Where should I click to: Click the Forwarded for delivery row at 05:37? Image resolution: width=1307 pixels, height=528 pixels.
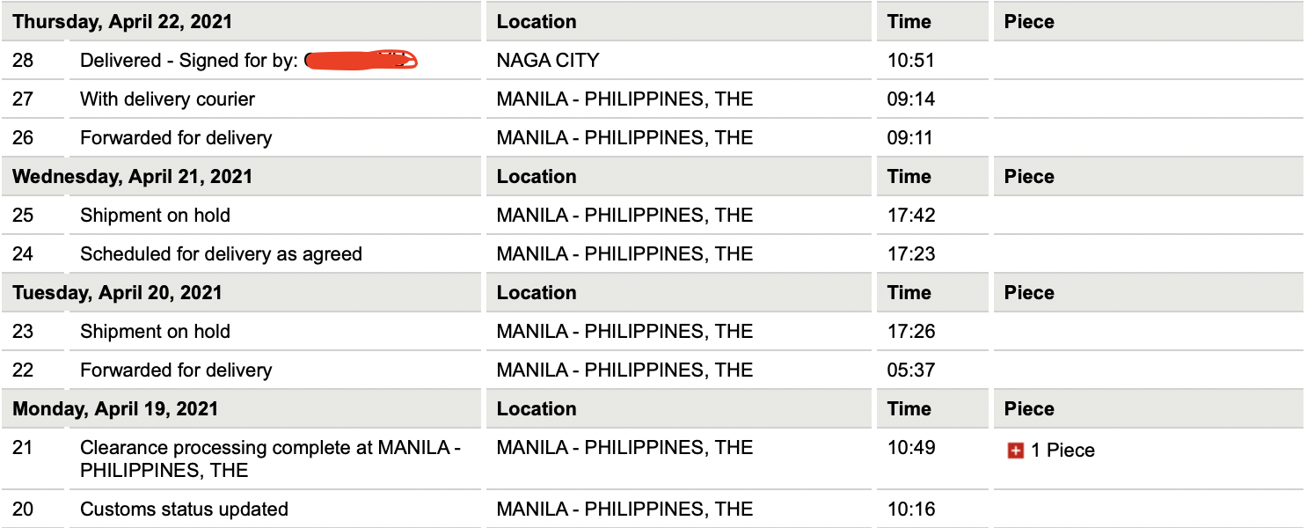[x=652, y=370]
